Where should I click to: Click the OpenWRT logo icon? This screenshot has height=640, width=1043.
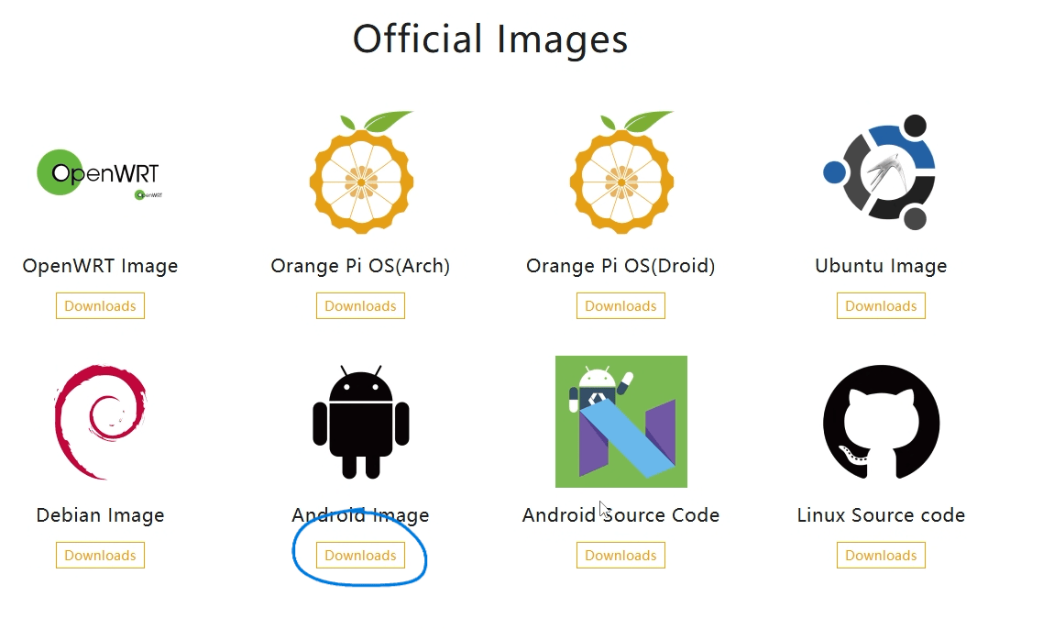pos(99,173)
